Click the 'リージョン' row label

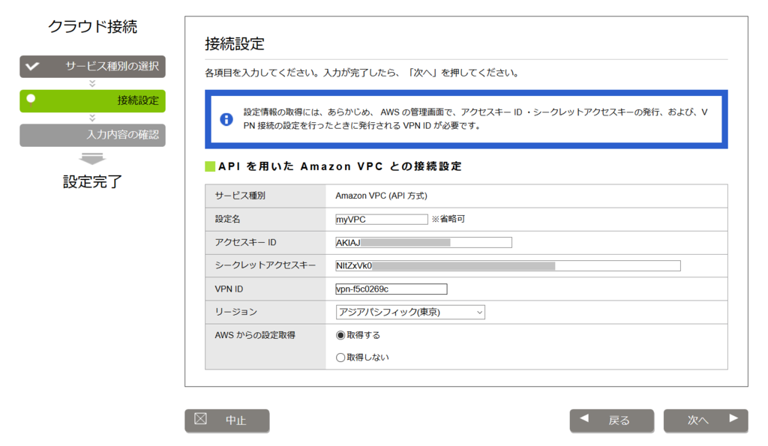click(x=235, y=312)
